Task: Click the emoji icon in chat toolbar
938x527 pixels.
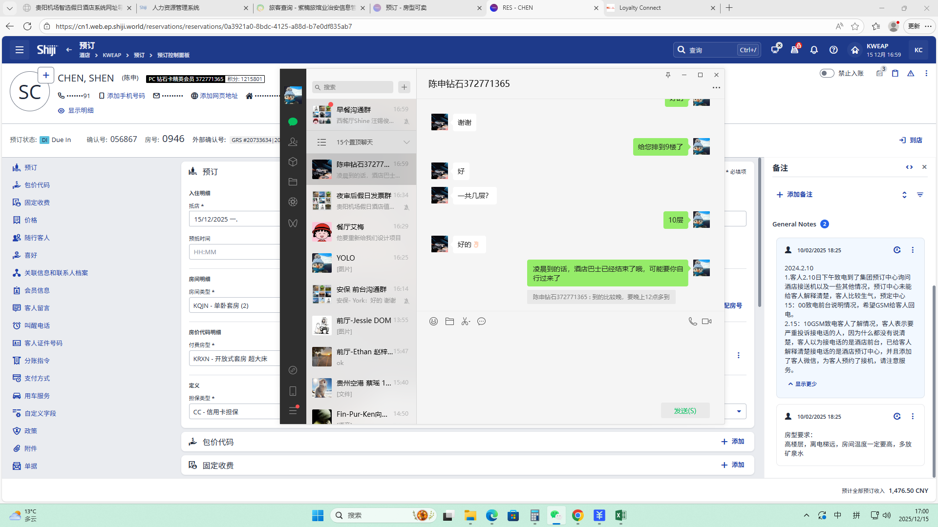Action: pos(433,321)
